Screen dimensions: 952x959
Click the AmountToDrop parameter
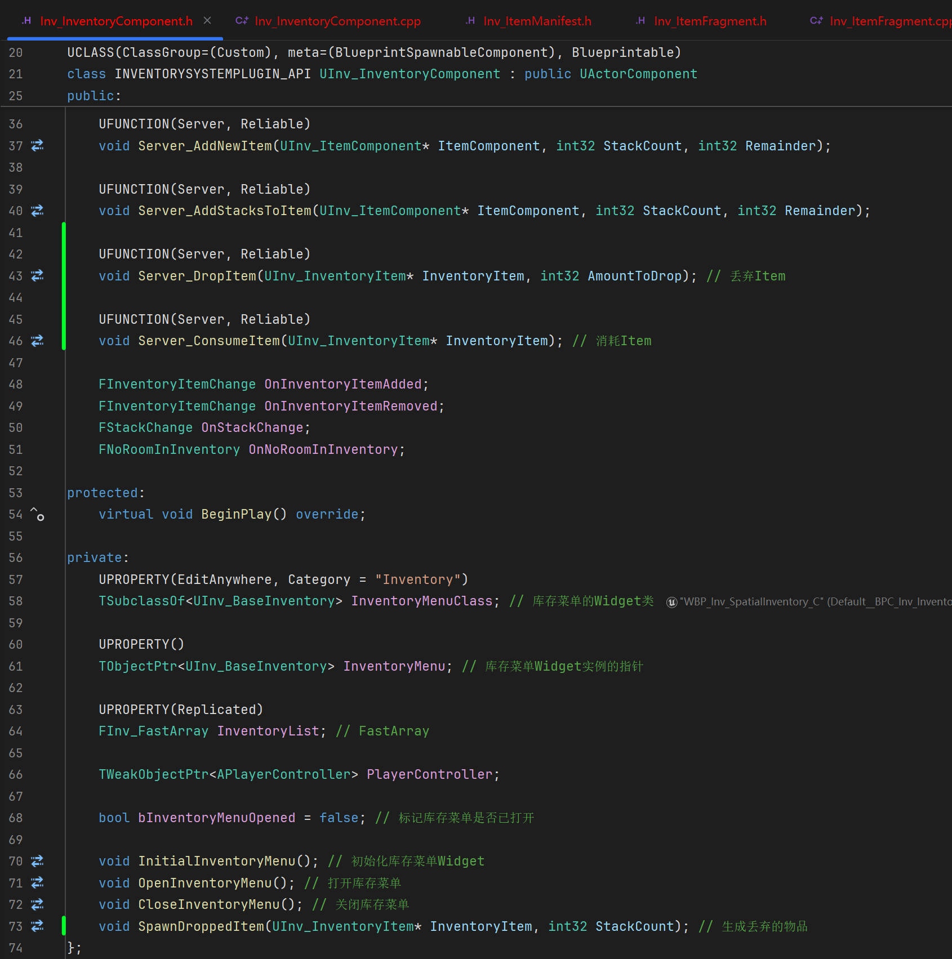click(635, 276)
